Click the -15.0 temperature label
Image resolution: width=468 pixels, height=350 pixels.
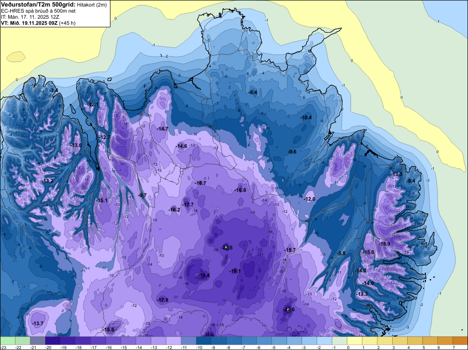coord(369,252)
